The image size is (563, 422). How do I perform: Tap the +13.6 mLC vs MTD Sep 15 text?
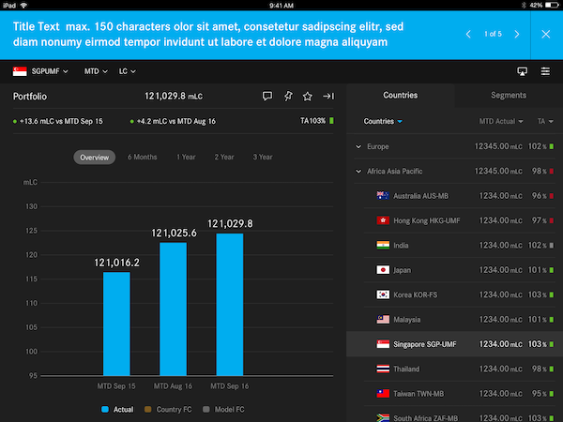[61, 121]
